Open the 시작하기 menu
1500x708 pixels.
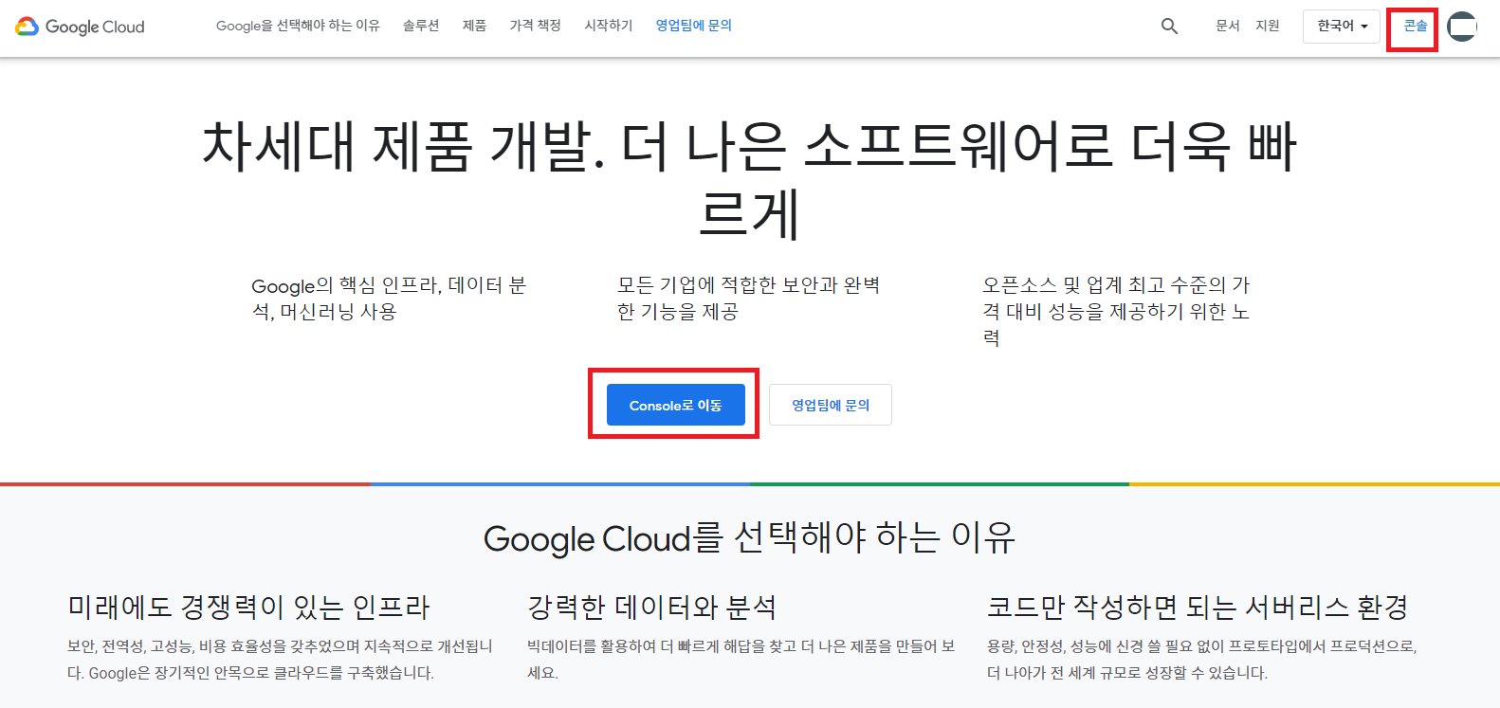coord(609,26)
